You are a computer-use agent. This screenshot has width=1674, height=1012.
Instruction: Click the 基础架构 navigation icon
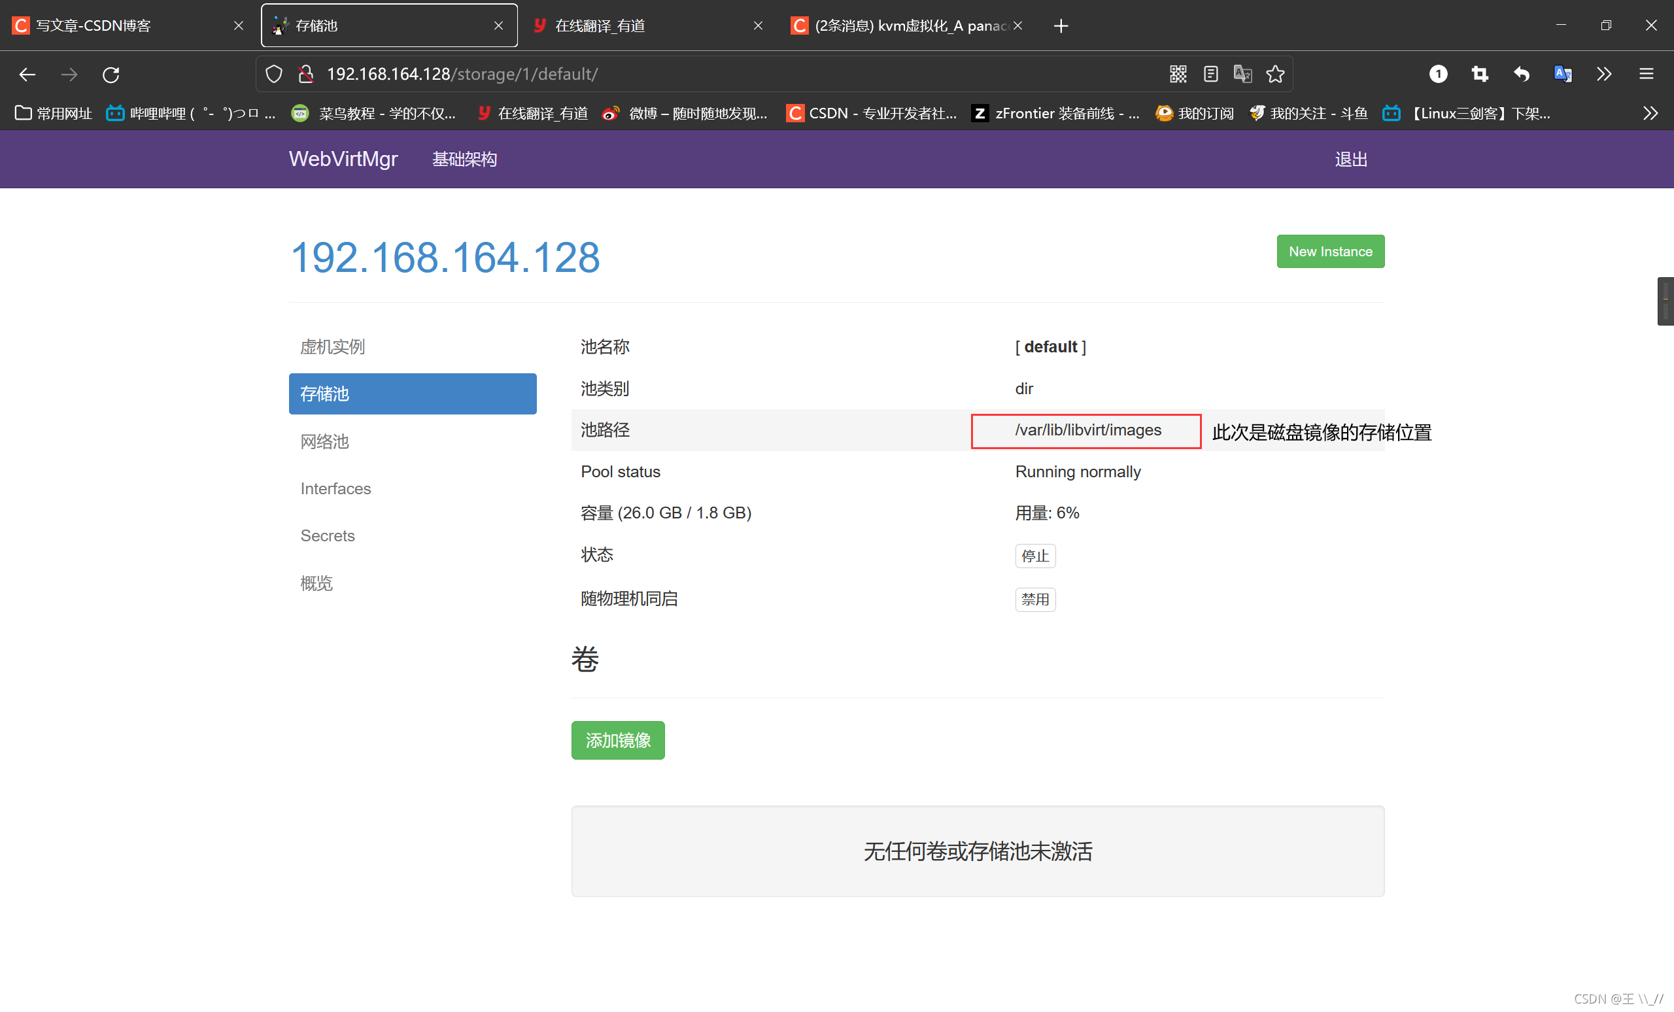point(465,158)
